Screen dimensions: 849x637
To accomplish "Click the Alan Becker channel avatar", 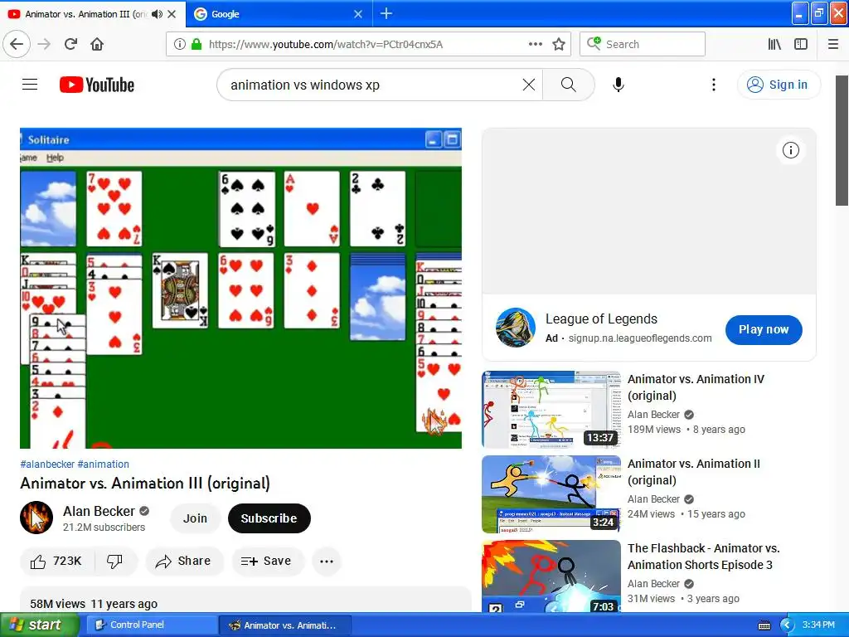I will click(36, 518).
